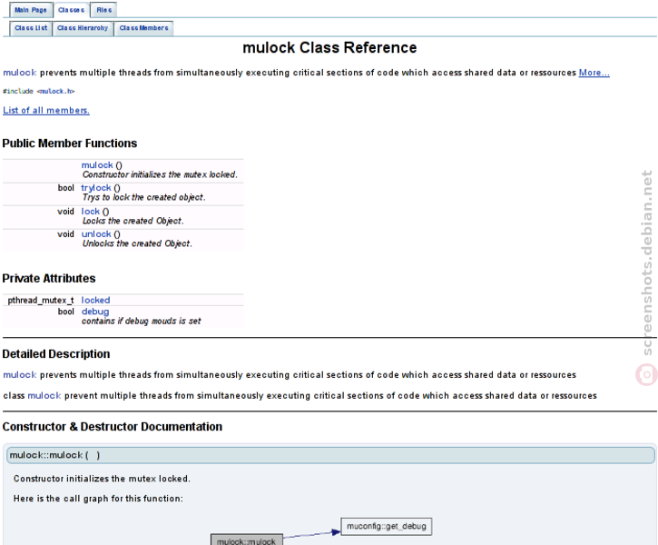This screenshot has width=658, height=545.
Task: Click 'Constructor & Destructor Documentation' heading
Action: click(x=112, y=427)
